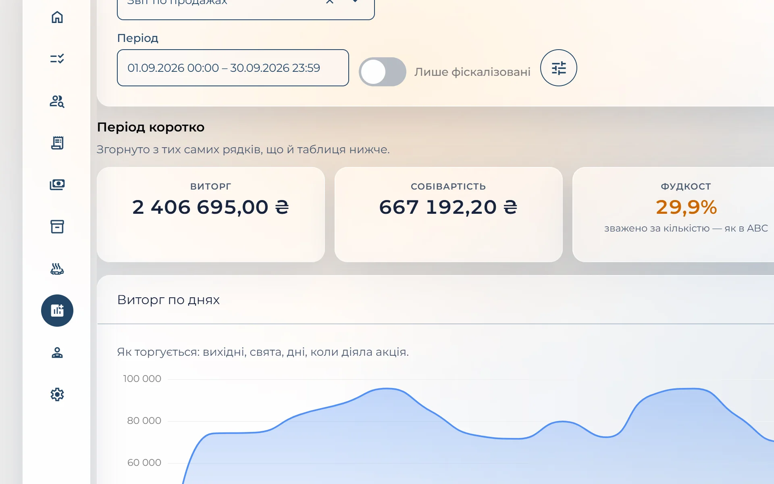The height and width of the screenshot is (484, 774).
Task: Click the Фудкост value 29,9%
Action: [x=686, y=207]
